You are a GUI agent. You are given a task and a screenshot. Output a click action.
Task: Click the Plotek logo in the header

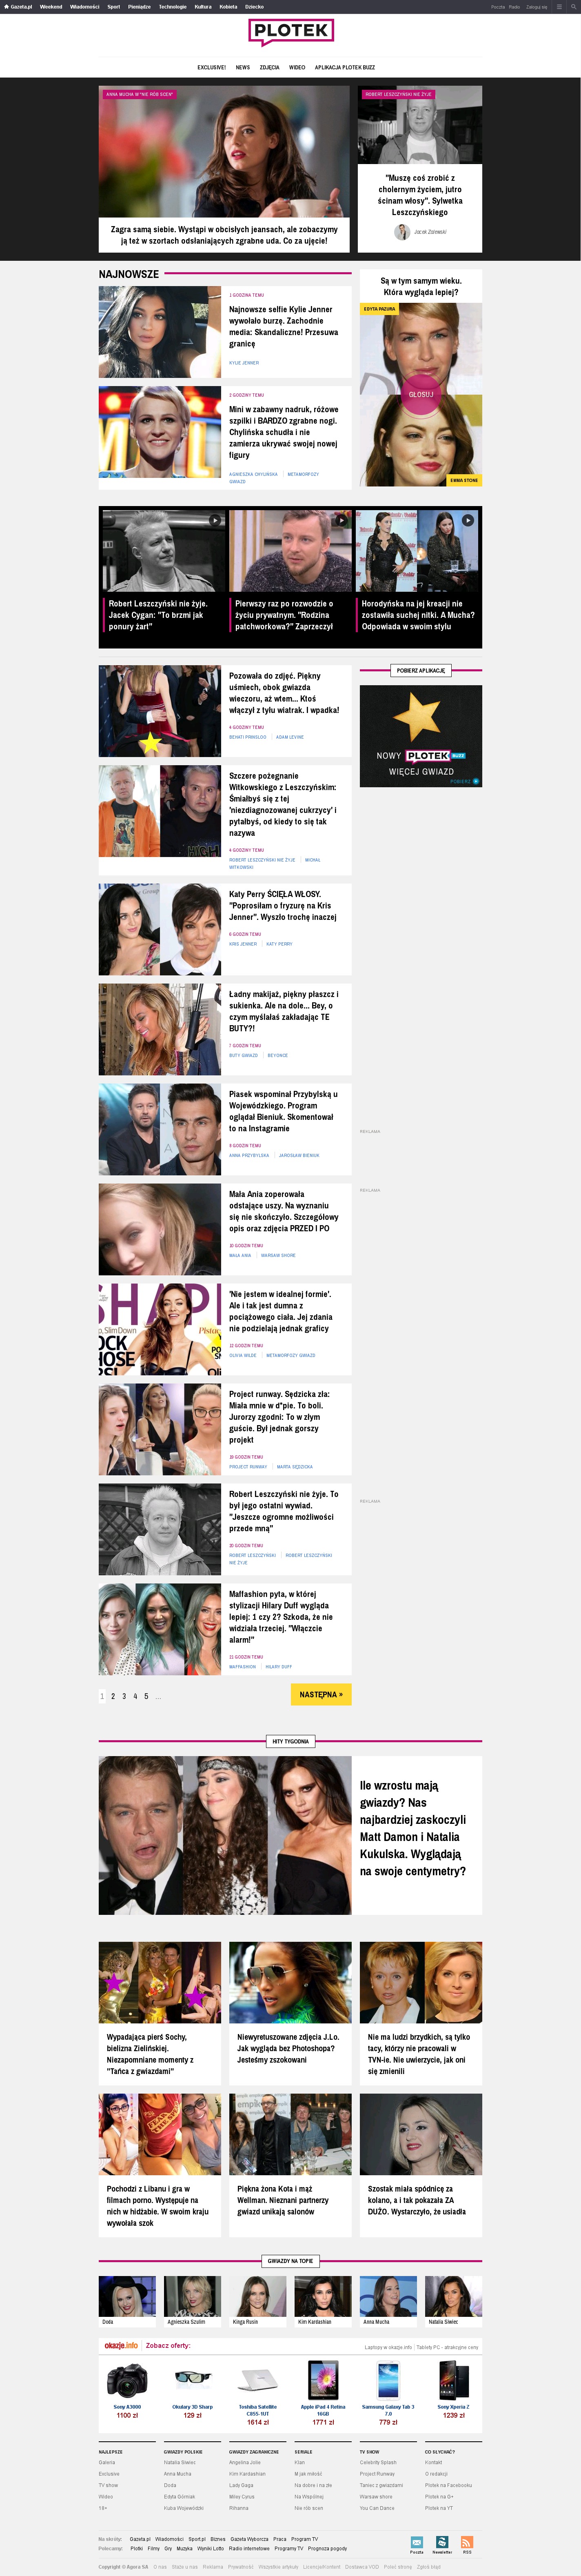click(x=290, y=32)
